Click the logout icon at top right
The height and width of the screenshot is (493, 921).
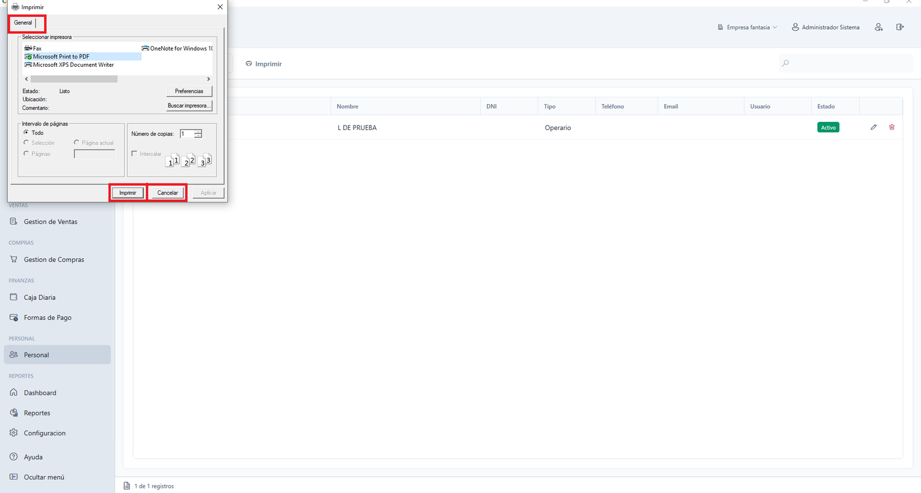pos(900,27)
